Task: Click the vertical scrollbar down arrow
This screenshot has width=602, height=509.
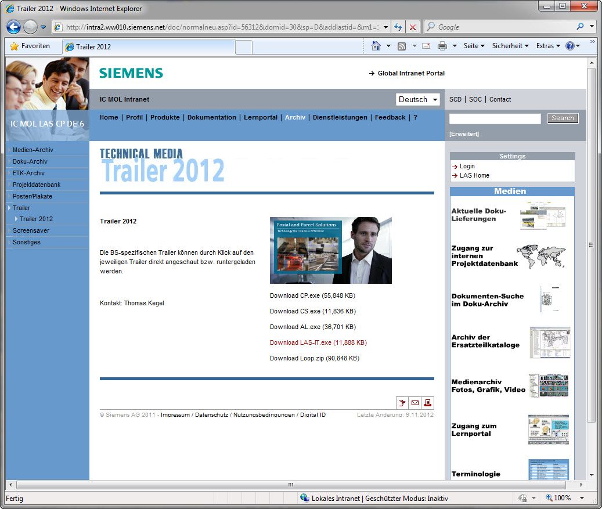Action: pos(591,475)
